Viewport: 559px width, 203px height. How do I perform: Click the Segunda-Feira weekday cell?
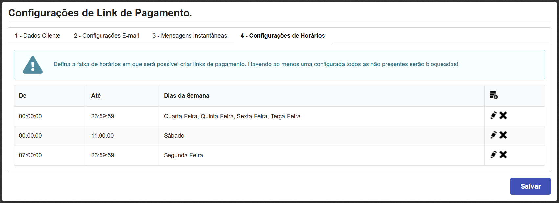click(183, 155)
